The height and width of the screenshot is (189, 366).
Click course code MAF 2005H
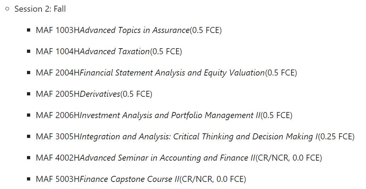coord(58,94)
